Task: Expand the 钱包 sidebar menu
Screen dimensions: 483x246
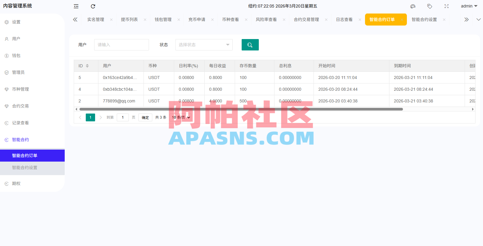Action: (32, 56)
